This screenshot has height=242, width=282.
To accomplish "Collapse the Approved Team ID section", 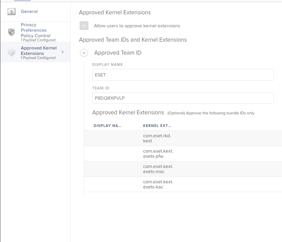I will (84, 53).
